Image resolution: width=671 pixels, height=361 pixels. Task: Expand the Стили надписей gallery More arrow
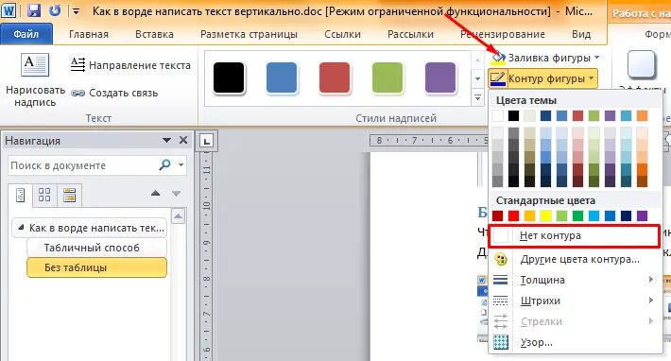tap(478, 97)
